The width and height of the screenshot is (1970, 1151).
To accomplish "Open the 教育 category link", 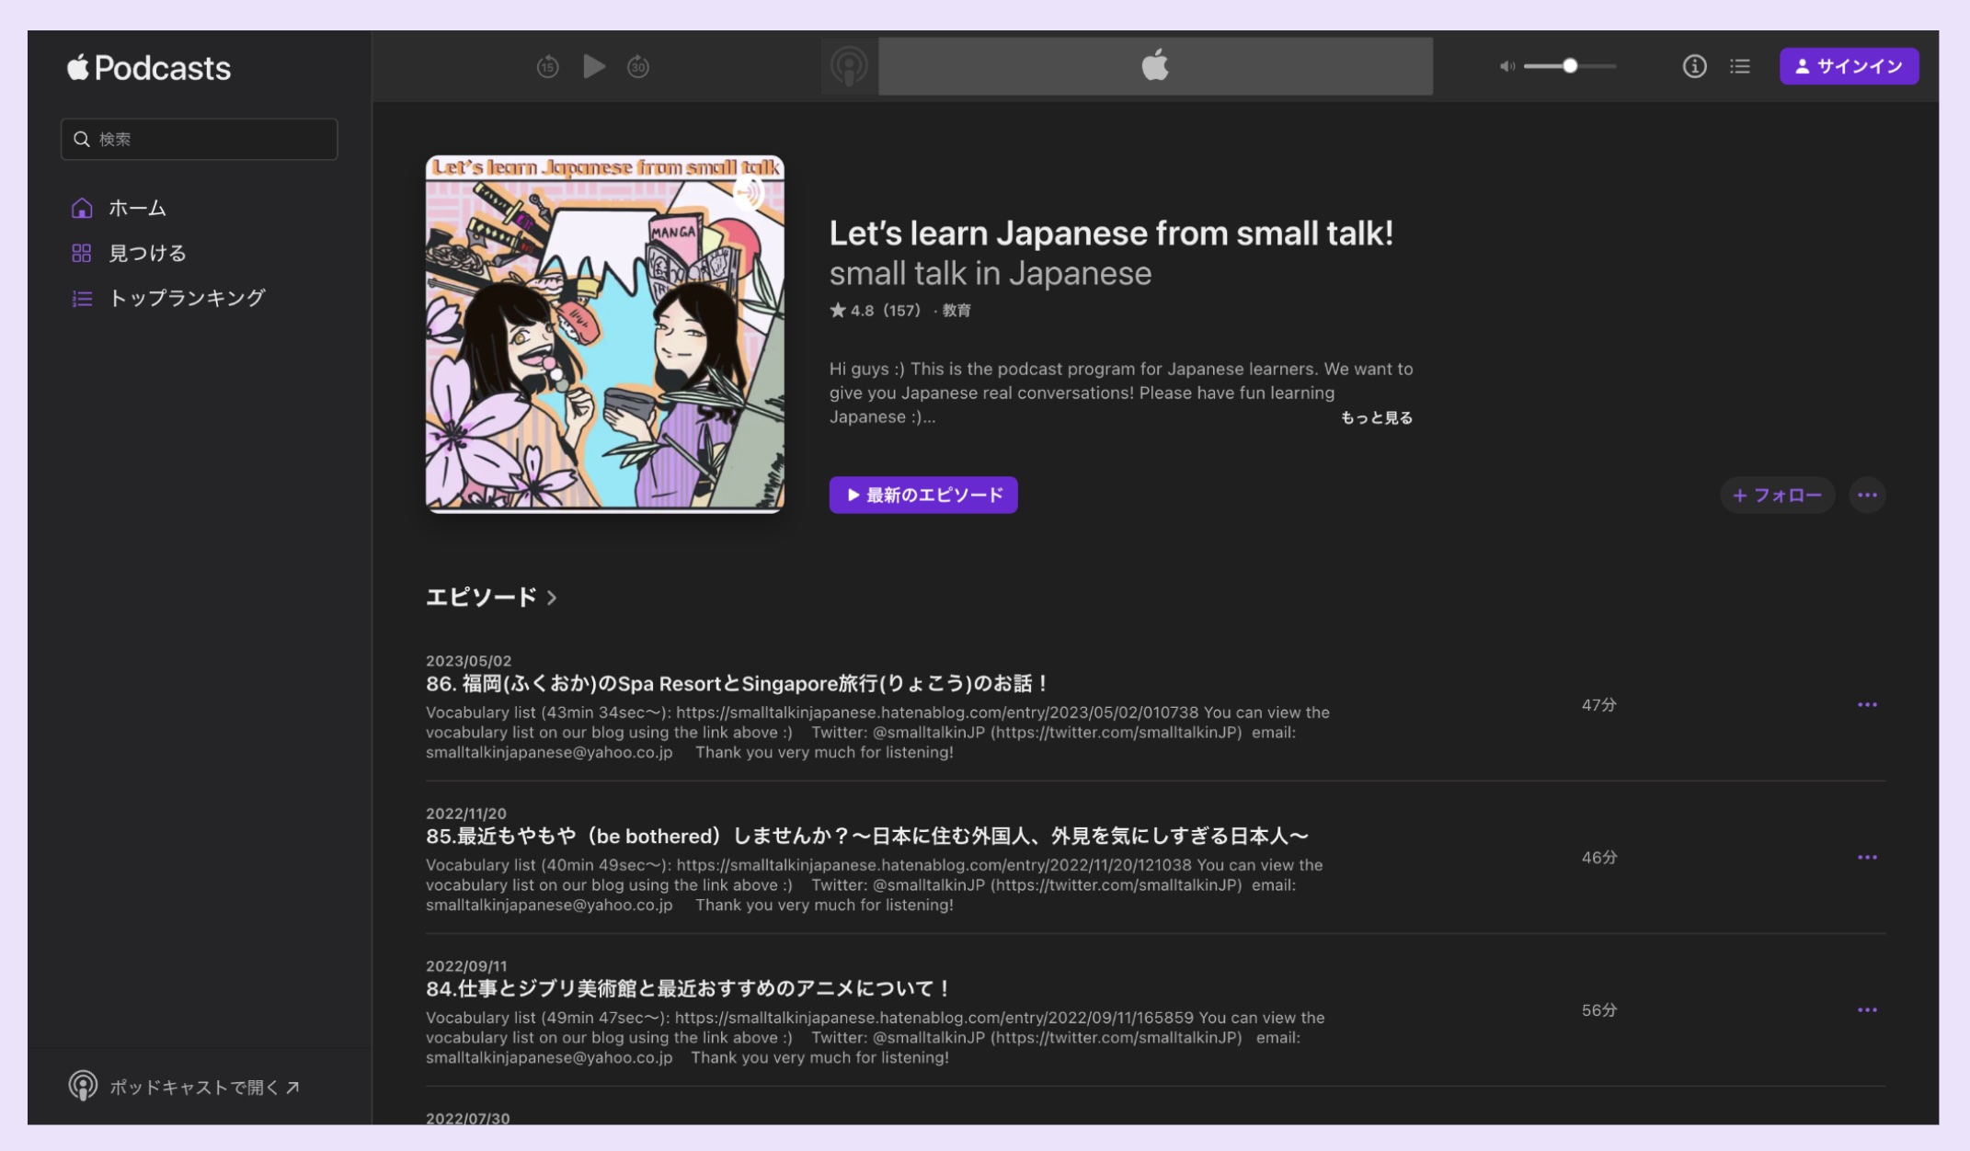I will pyautogui.click(x=956, y=311).
